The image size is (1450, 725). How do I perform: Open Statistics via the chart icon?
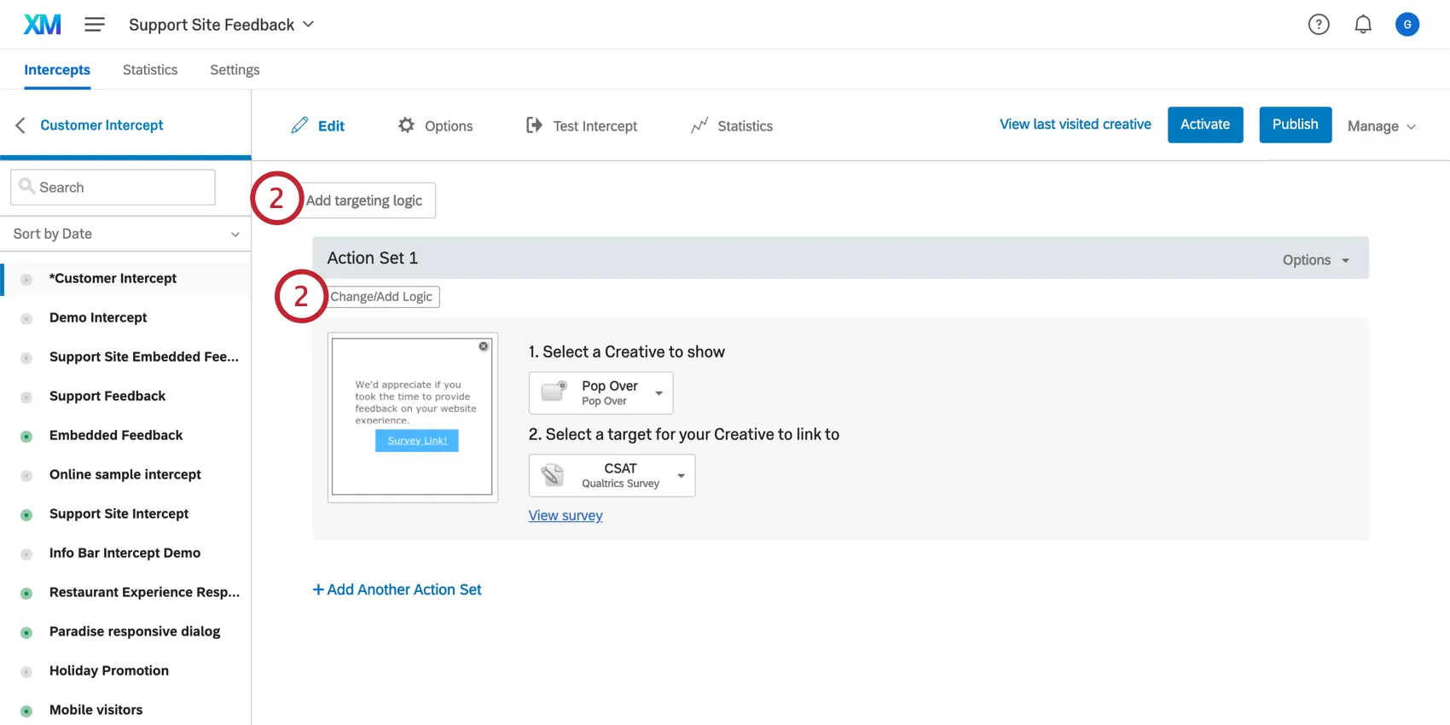click(x=699, y=125)
